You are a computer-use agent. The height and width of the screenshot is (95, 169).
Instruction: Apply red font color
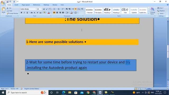pyautogui.click(x=49, y=13)
